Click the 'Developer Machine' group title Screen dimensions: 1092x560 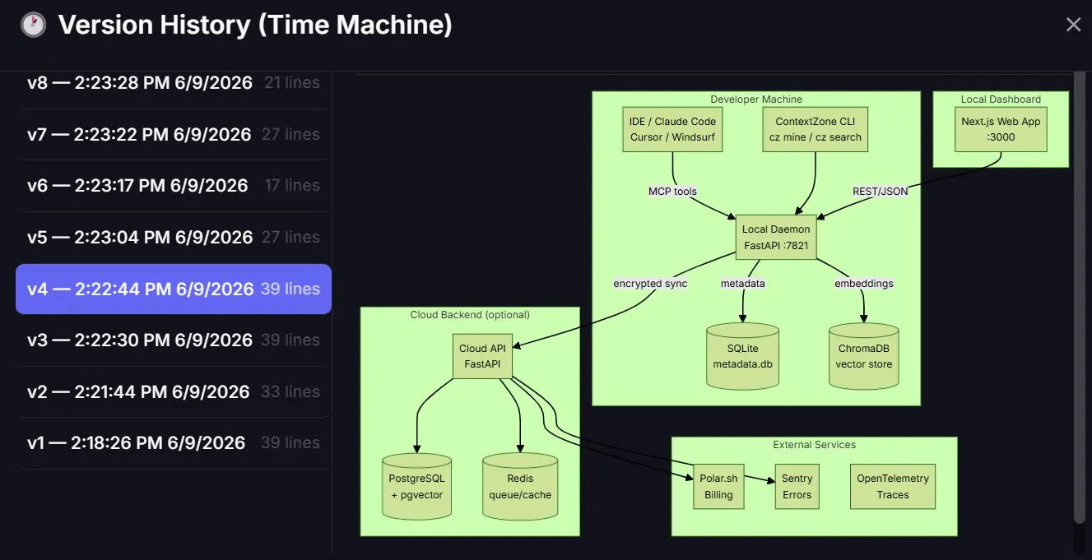tap(756, 100)
